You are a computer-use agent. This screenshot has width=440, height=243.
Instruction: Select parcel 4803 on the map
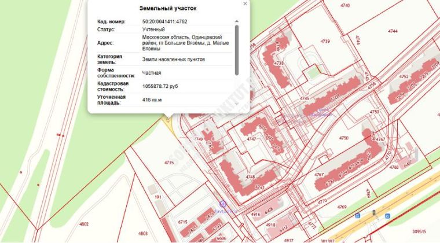[x=143, y=233]
